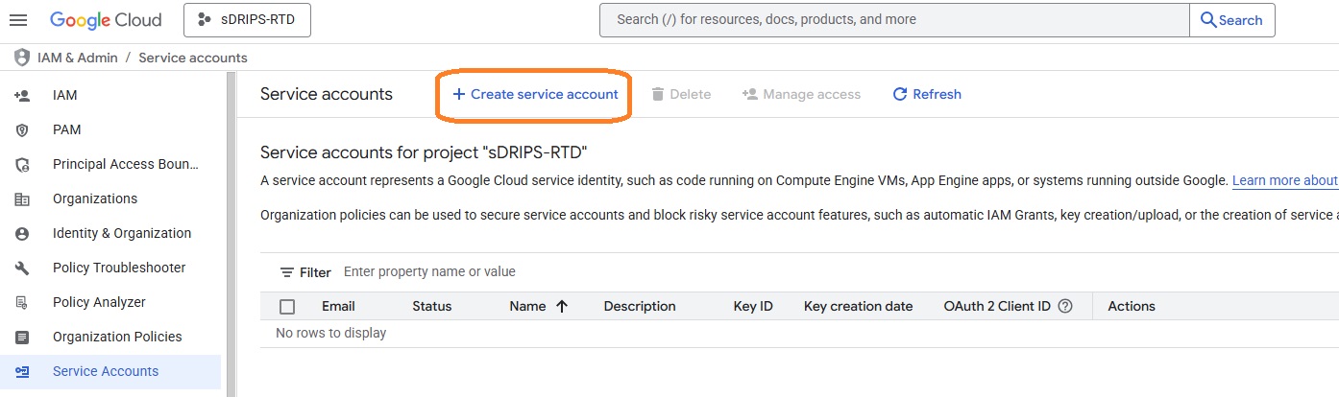
Task: Refresh the service accounts list
Action: pyautogui.click(x=927, y=94)
